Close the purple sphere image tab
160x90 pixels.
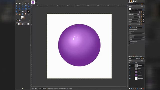tap(36, 2)
